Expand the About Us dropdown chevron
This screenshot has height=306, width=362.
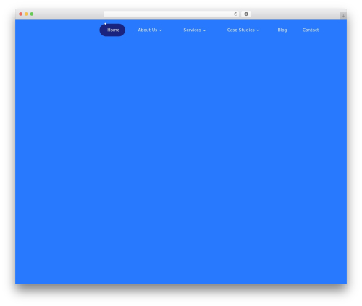(x=161, y=30)
